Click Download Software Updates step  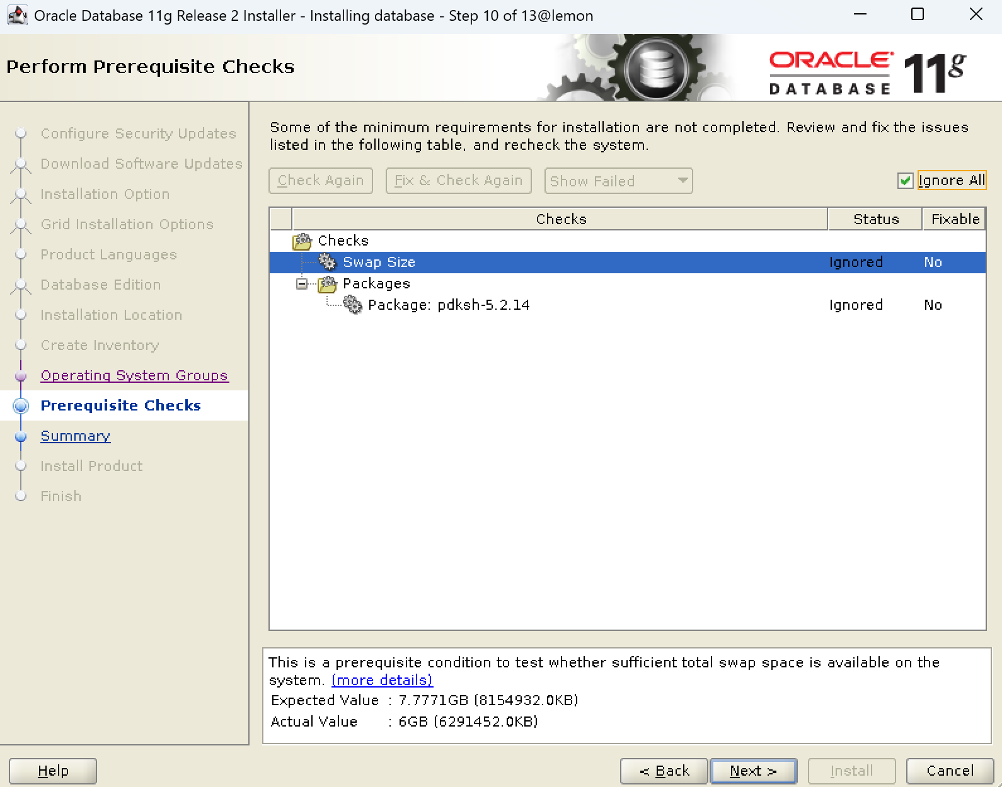point(142,164)
